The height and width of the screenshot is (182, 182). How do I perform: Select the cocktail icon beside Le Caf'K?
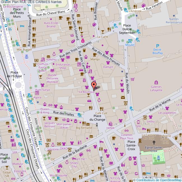click(x=102, y=32)
